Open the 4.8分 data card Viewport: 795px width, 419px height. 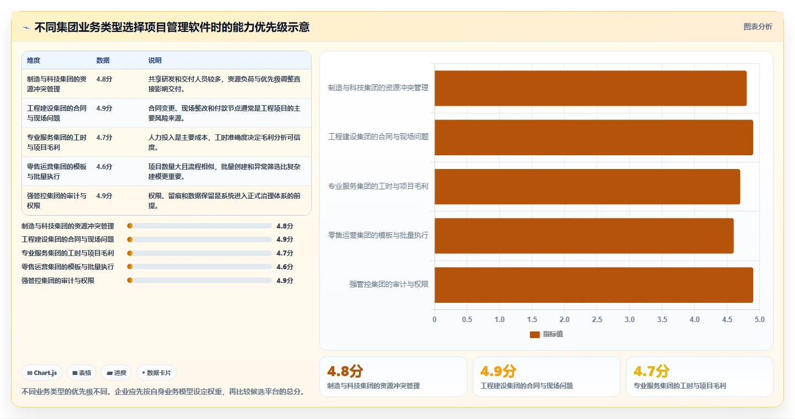393,377
